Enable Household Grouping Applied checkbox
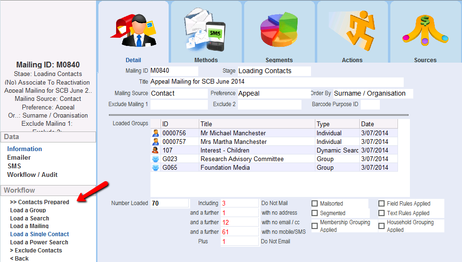The image size is (462, 262). 382,226
